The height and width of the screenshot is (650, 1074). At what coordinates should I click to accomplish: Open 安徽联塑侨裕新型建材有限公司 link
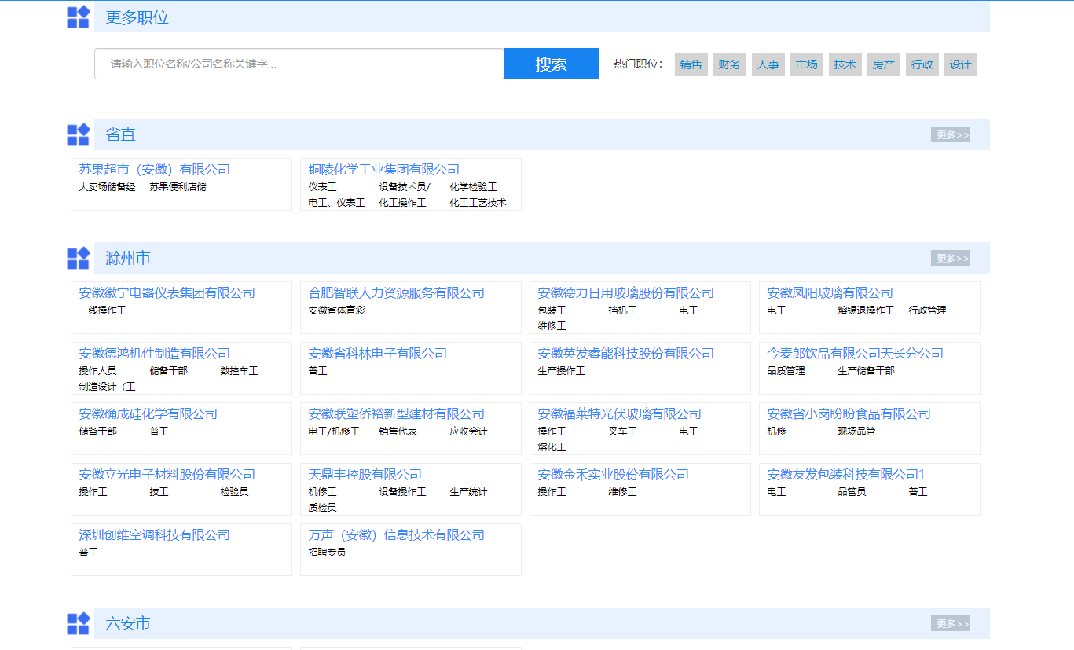pyautogui.click(x=397, y=413)
